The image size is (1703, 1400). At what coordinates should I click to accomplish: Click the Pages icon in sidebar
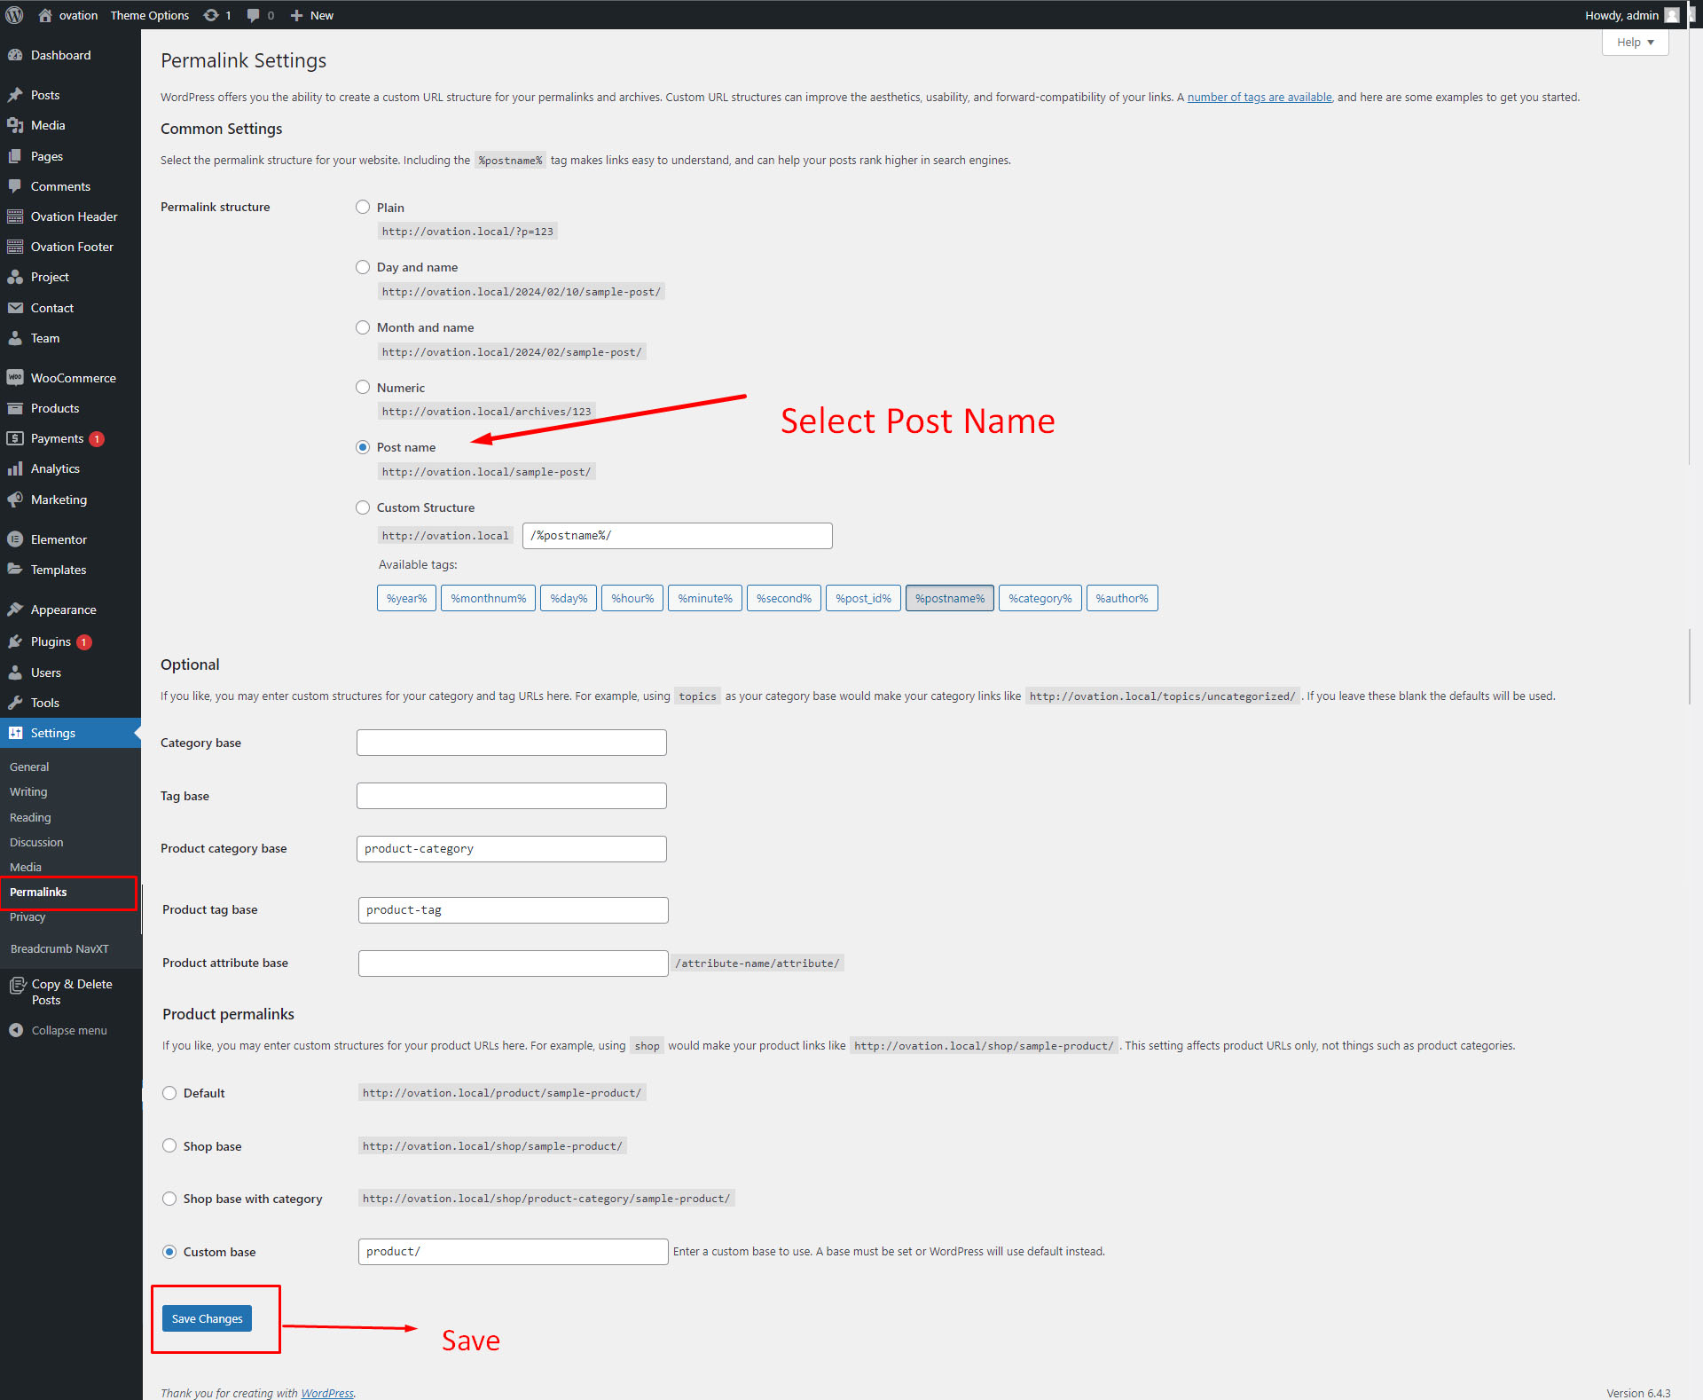point(15,156)
